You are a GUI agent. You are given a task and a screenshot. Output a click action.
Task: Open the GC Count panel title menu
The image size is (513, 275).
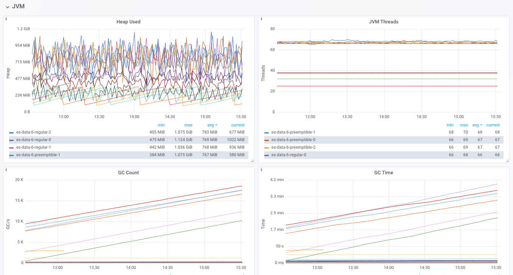pyautogui.click(x=129, y=173)
